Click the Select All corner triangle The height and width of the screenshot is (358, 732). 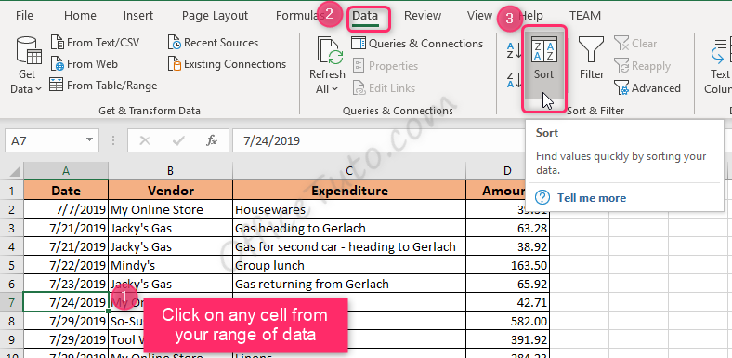(15, 171)
